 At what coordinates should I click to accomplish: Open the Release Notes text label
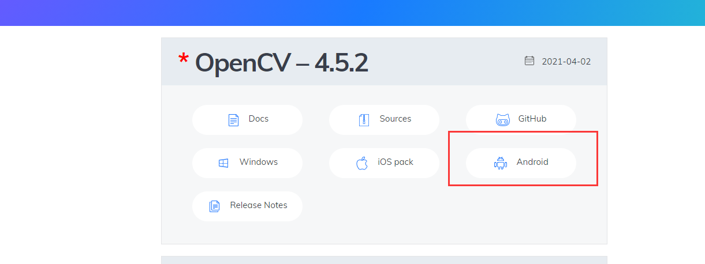pos(259,205)
